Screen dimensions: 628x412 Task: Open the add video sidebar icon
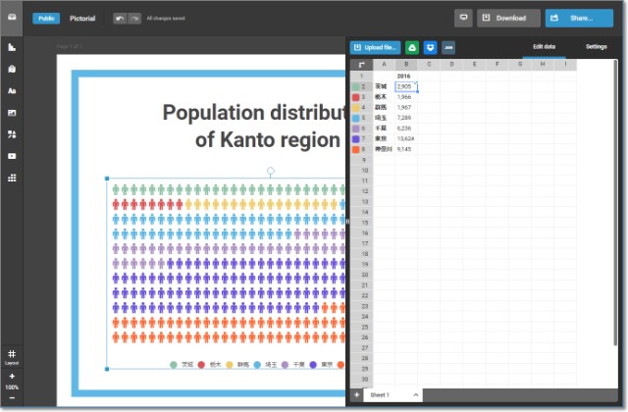12,156
